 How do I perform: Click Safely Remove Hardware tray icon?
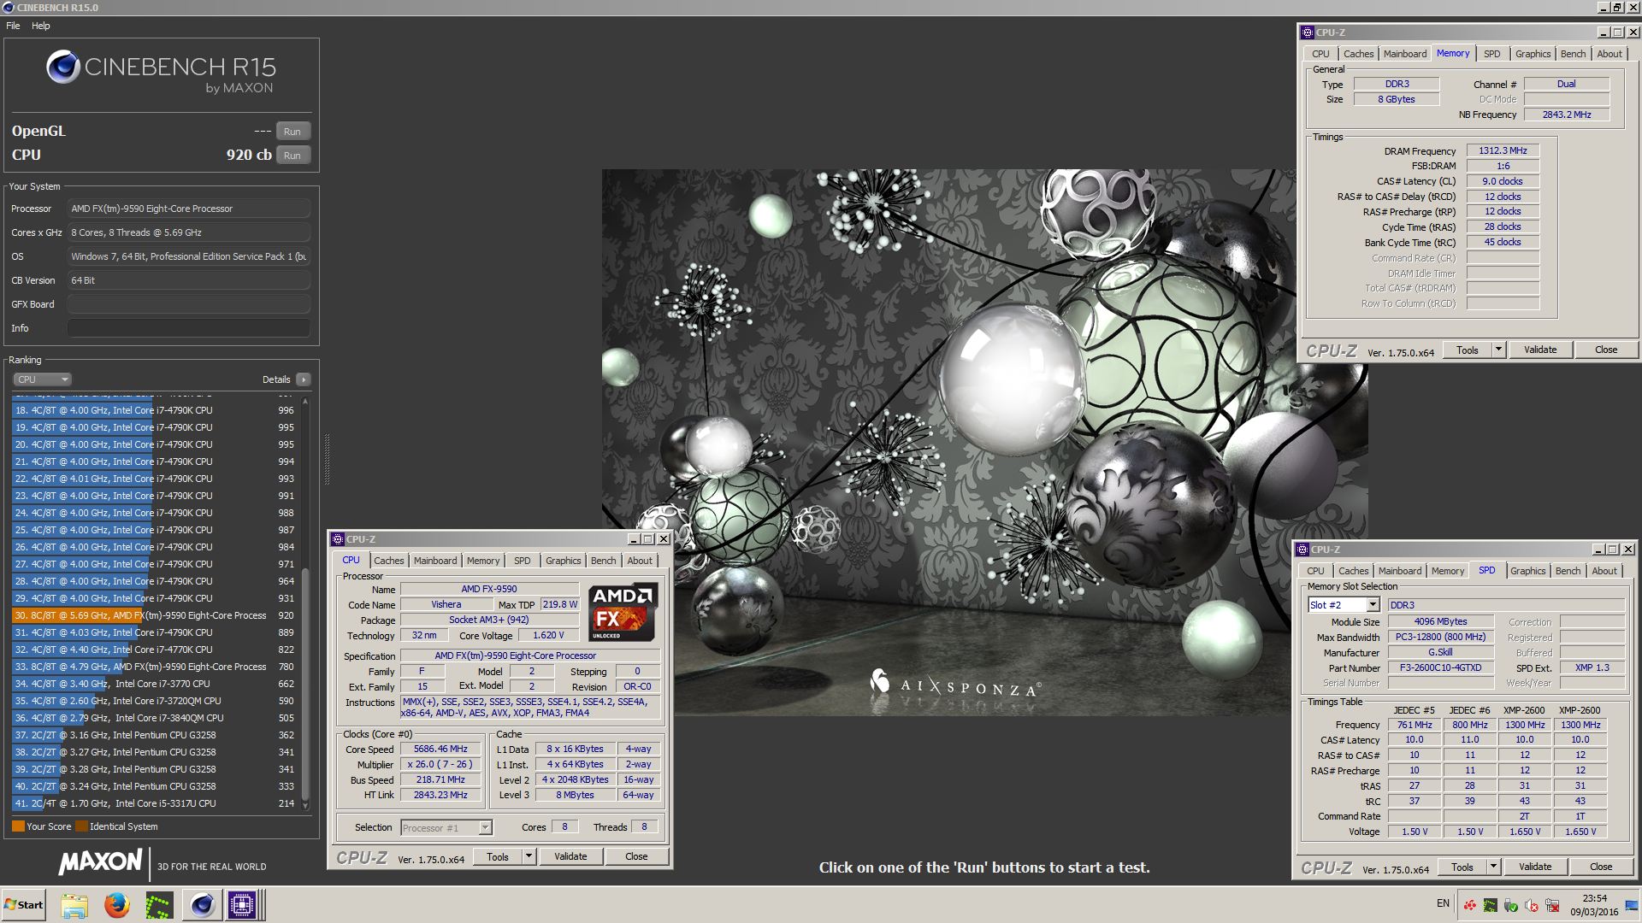(1511, 905)
